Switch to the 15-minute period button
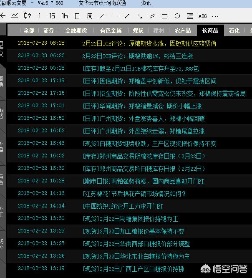Screen dimensions: 252x278 point(52,16)
